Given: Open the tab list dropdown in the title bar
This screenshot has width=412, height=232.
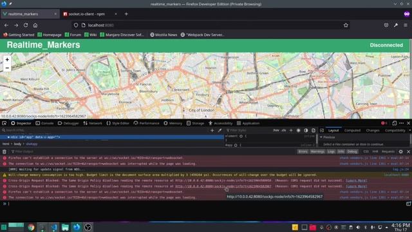Looking at the screenshot, I should [395, 4].
